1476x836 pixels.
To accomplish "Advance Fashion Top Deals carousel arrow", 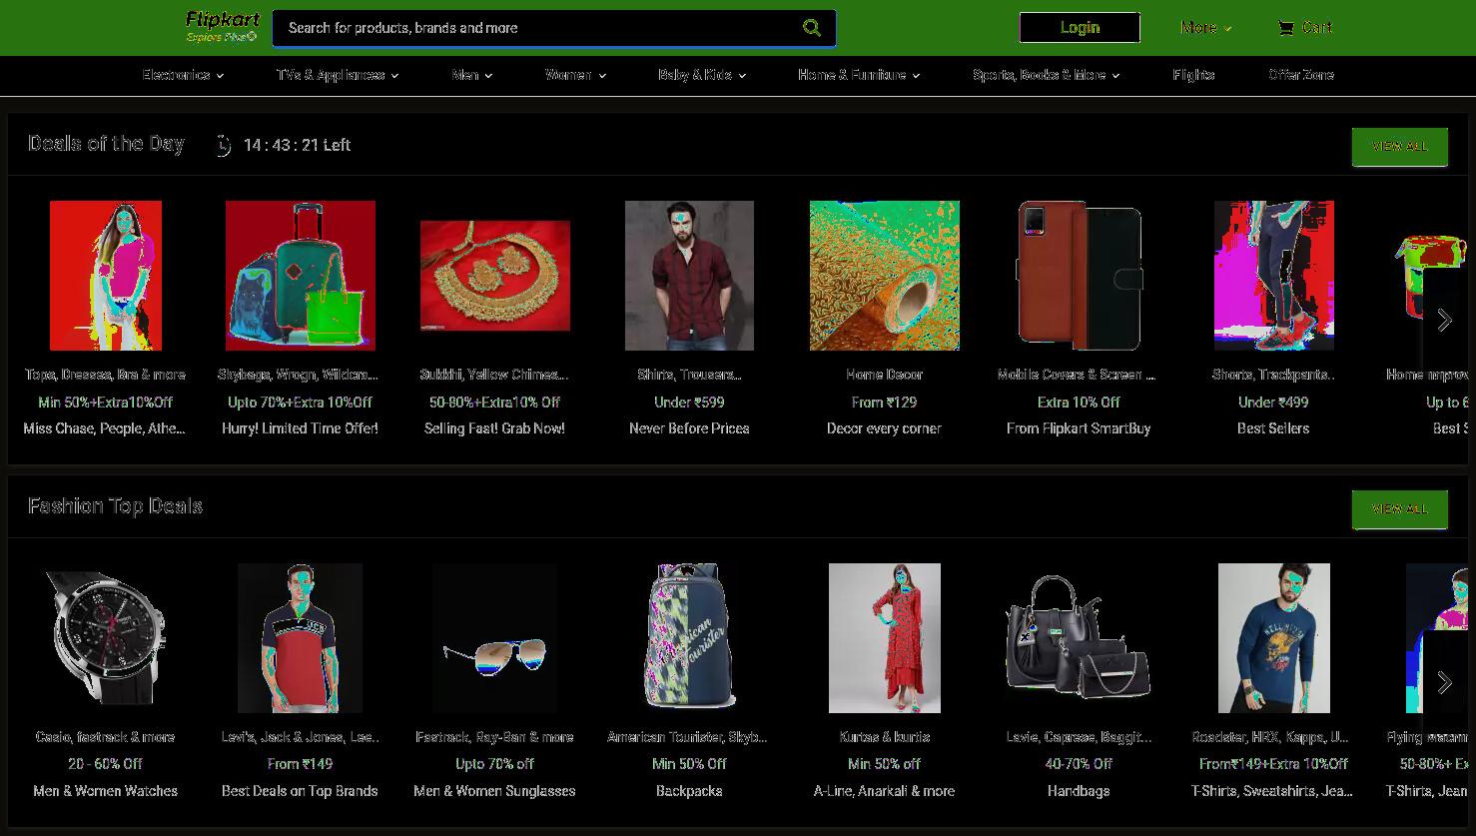I will [1444, 682].
